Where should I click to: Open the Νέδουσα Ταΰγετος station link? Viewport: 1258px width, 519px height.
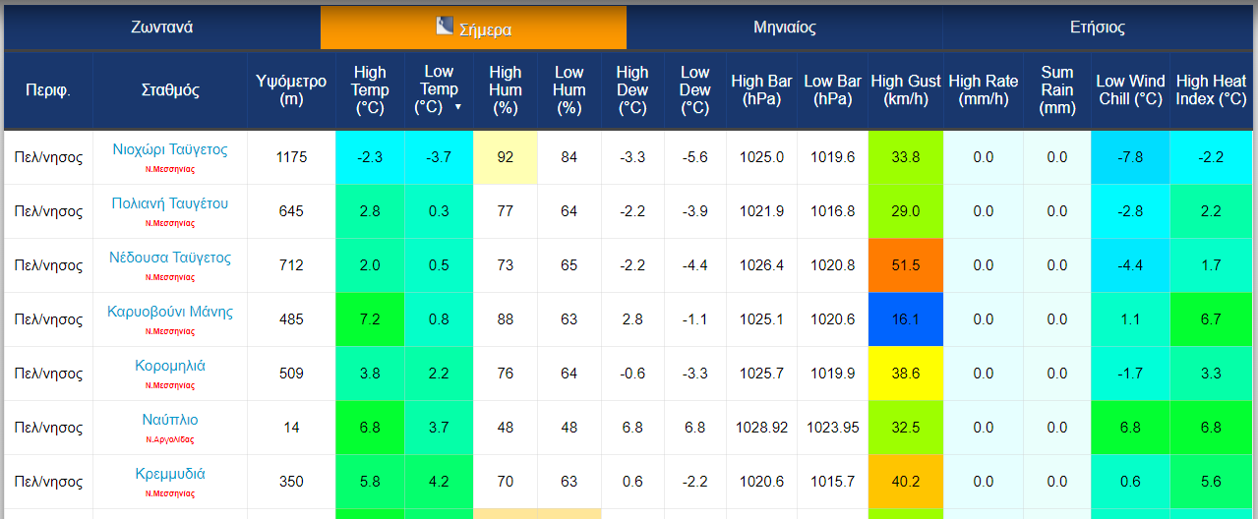click(170, 258)
